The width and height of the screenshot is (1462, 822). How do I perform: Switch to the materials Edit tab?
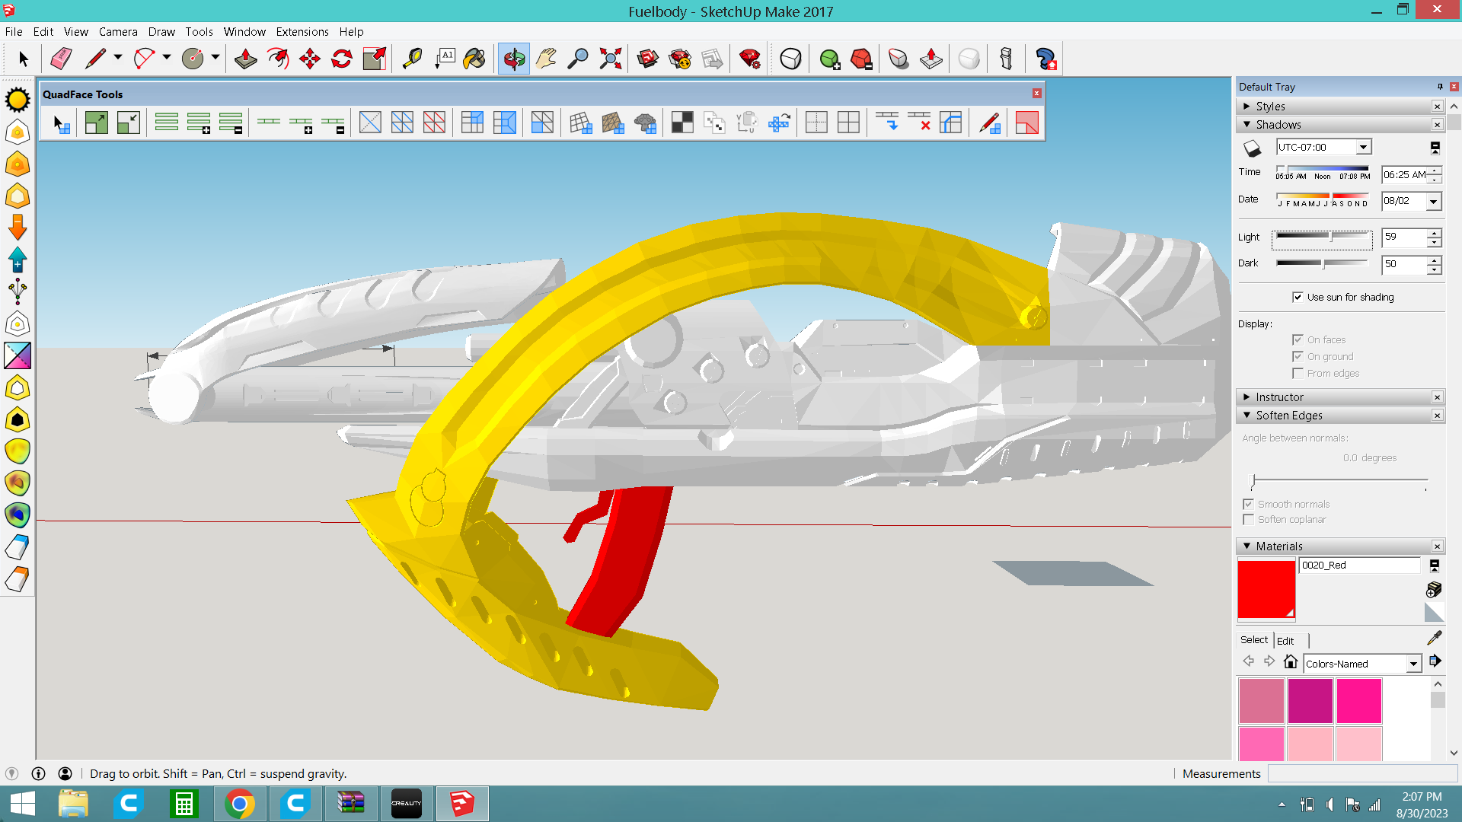point(1285,641)
